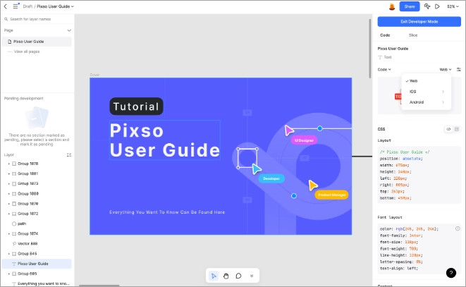
Task: Click the canvas tagline text Everything You Want
Action: (x=167, y=212)
